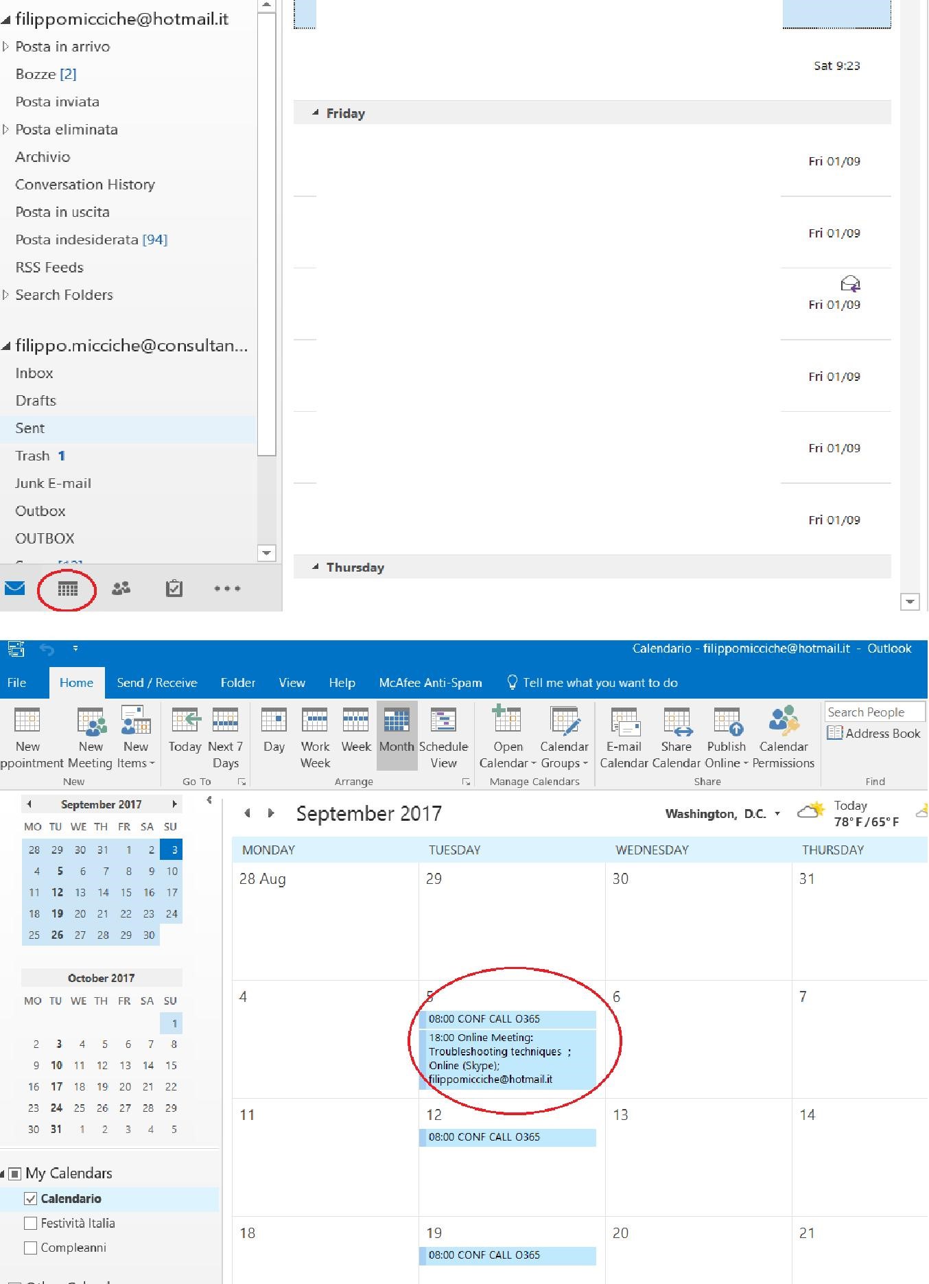929x1284 pixels.
Task: Open the File tab
Action: point(16,683)
